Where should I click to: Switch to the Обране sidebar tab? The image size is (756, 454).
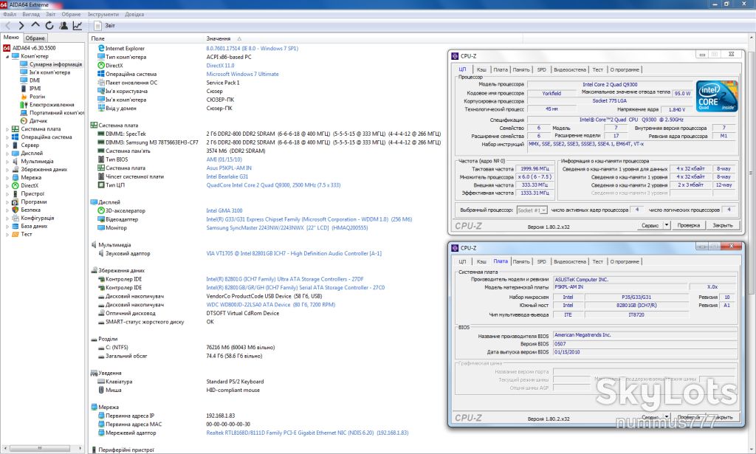click(35, 38)
